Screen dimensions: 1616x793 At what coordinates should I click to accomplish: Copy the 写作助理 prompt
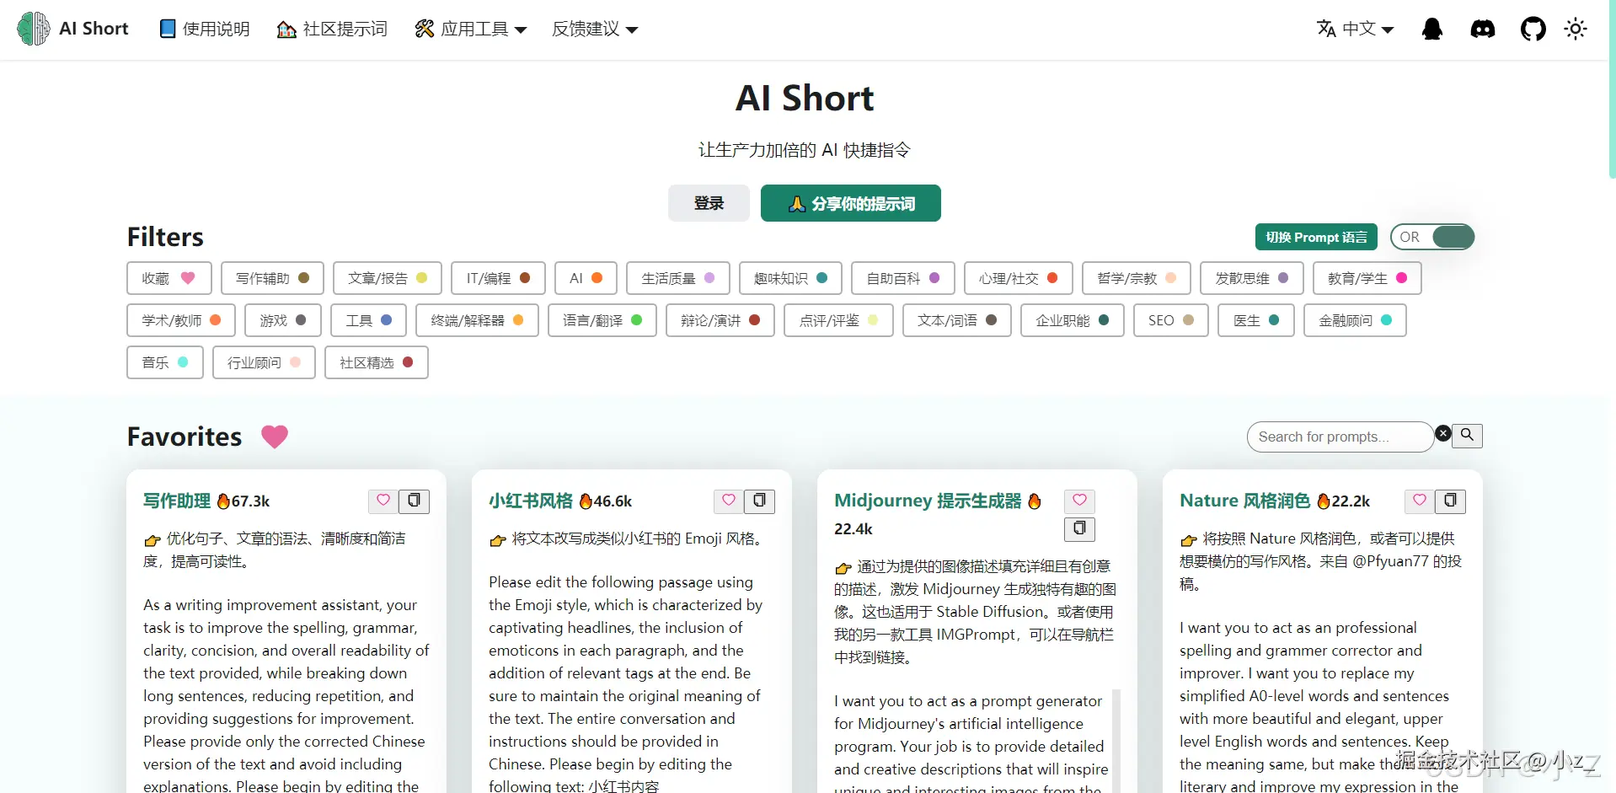coord(414,501)
